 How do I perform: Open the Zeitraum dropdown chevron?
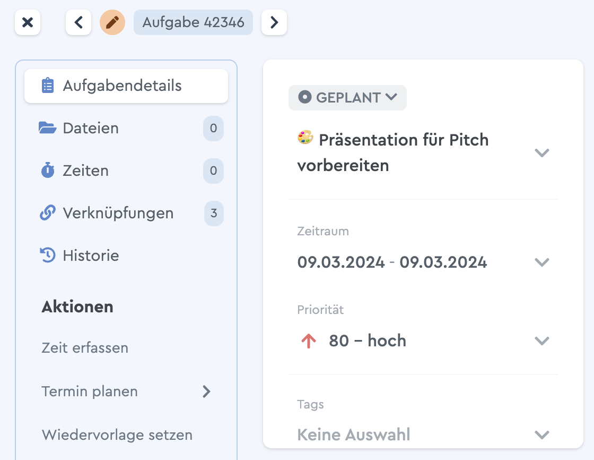tap(541, 262)
